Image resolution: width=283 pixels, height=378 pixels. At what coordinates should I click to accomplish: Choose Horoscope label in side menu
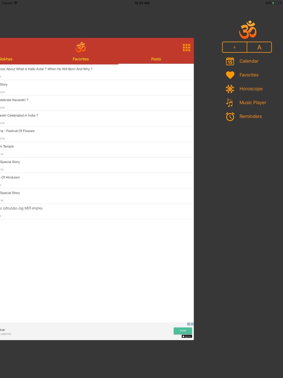251,89
